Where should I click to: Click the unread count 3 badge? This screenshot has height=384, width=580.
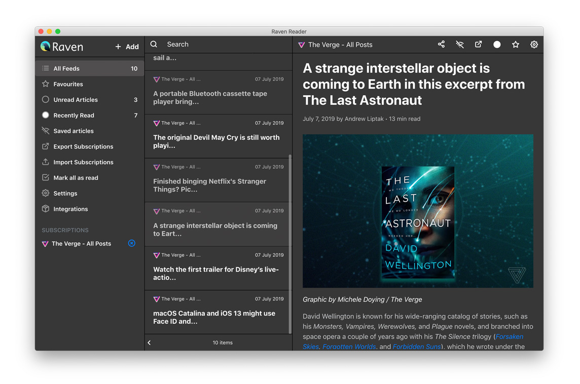136,100
